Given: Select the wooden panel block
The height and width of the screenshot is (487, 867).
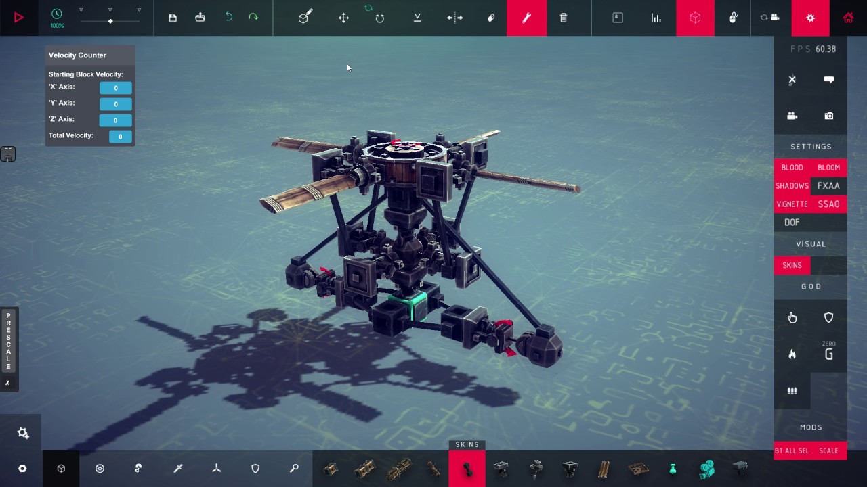Looking at the screenshot, I should [x=638, y=469].
